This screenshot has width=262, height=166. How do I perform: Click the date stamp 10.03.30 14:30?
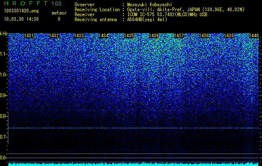[21, 19]
